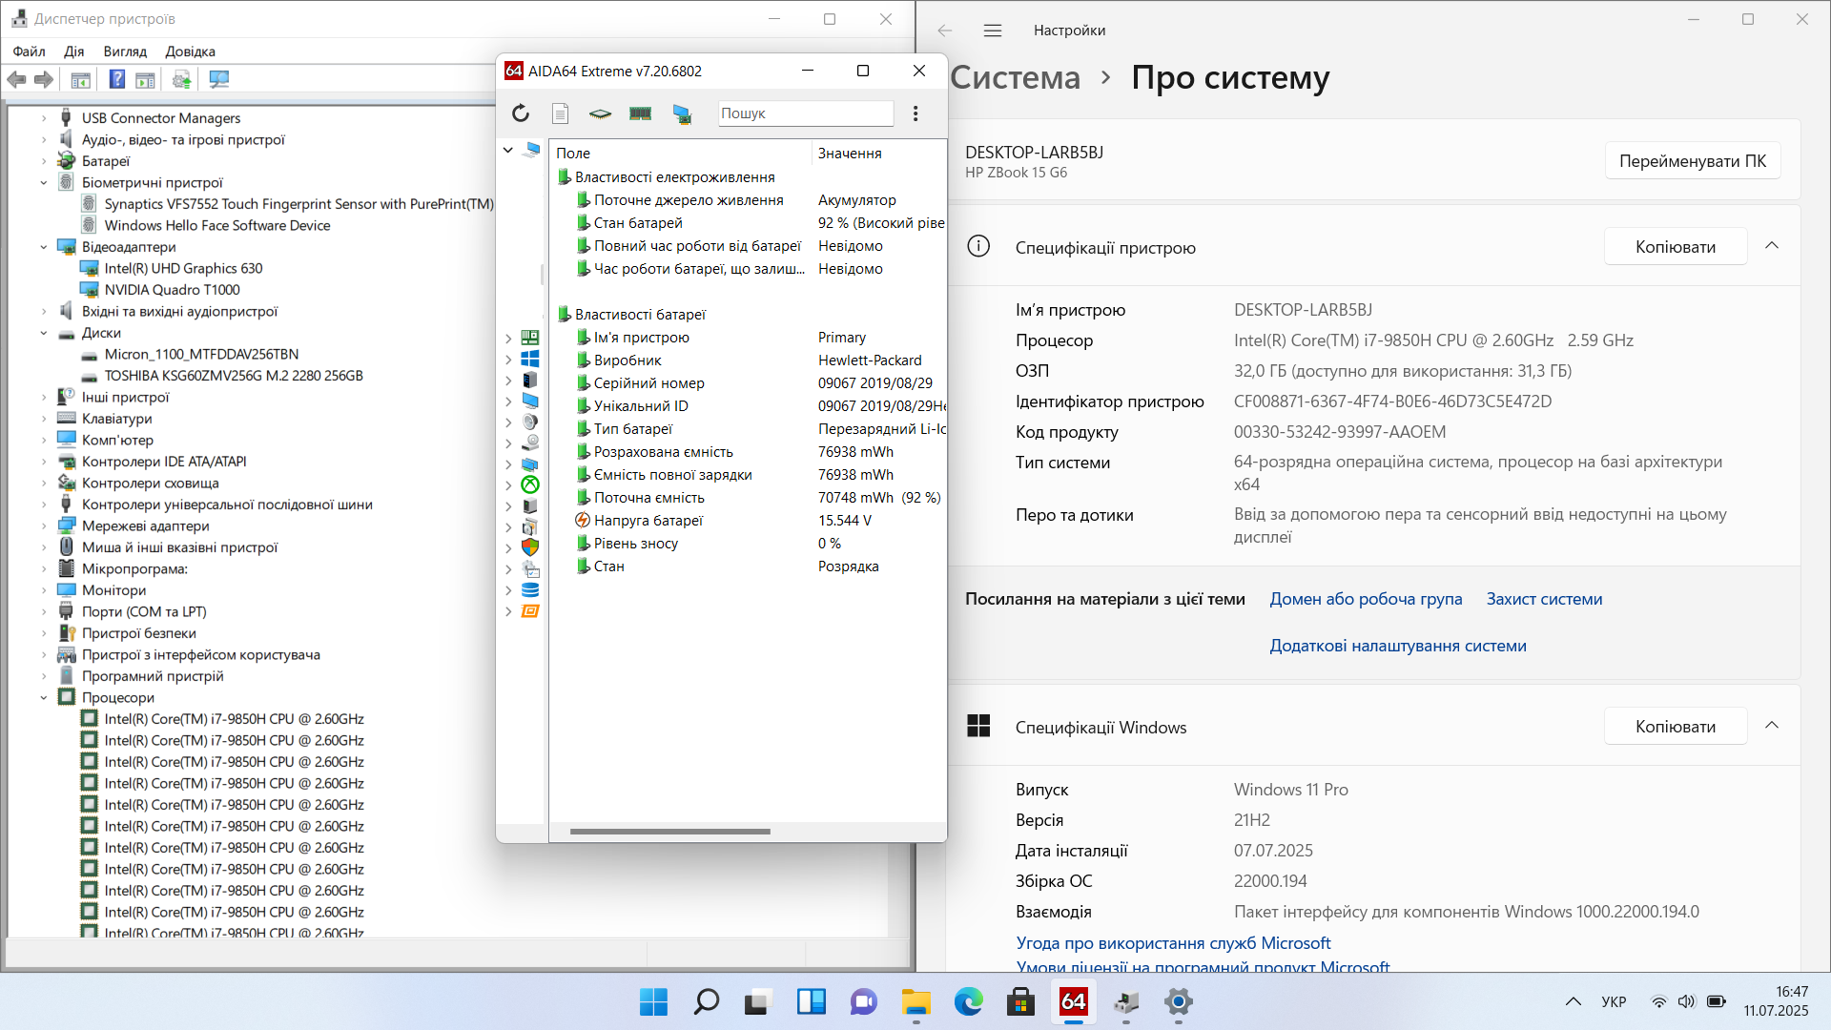This screenshot has height=1030, width=1831.
Task: Open Вигляд menu in Device Manager
Action: (x=125, y=51)
